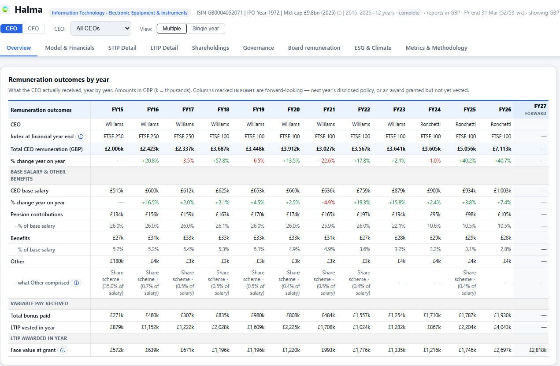560x366 pixels.
Task: Click info icon next to what Other comprised
Action: coord(76,283)
